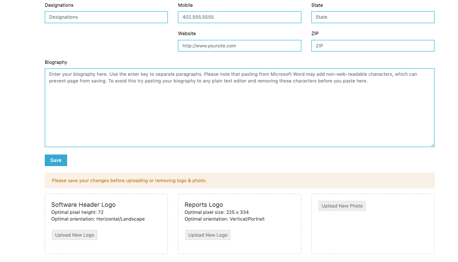Click the Biography textarea resize handle
The image size is (458, 262).
point(432,145)
